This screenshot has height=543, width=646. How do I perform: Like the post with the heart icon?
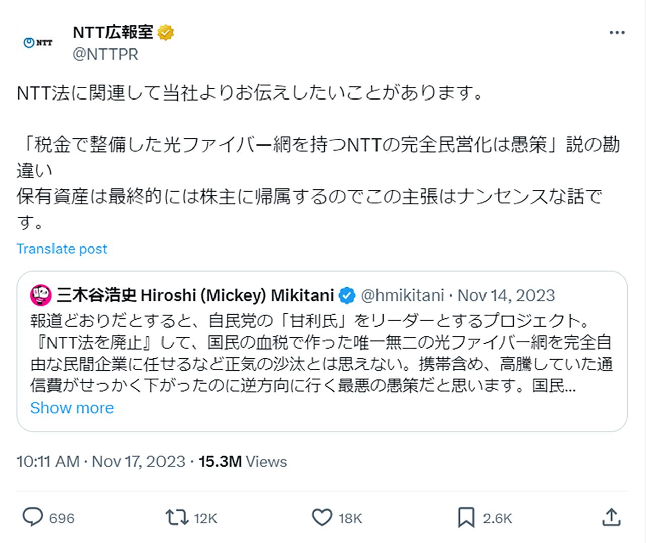click(x=322, y=518)
